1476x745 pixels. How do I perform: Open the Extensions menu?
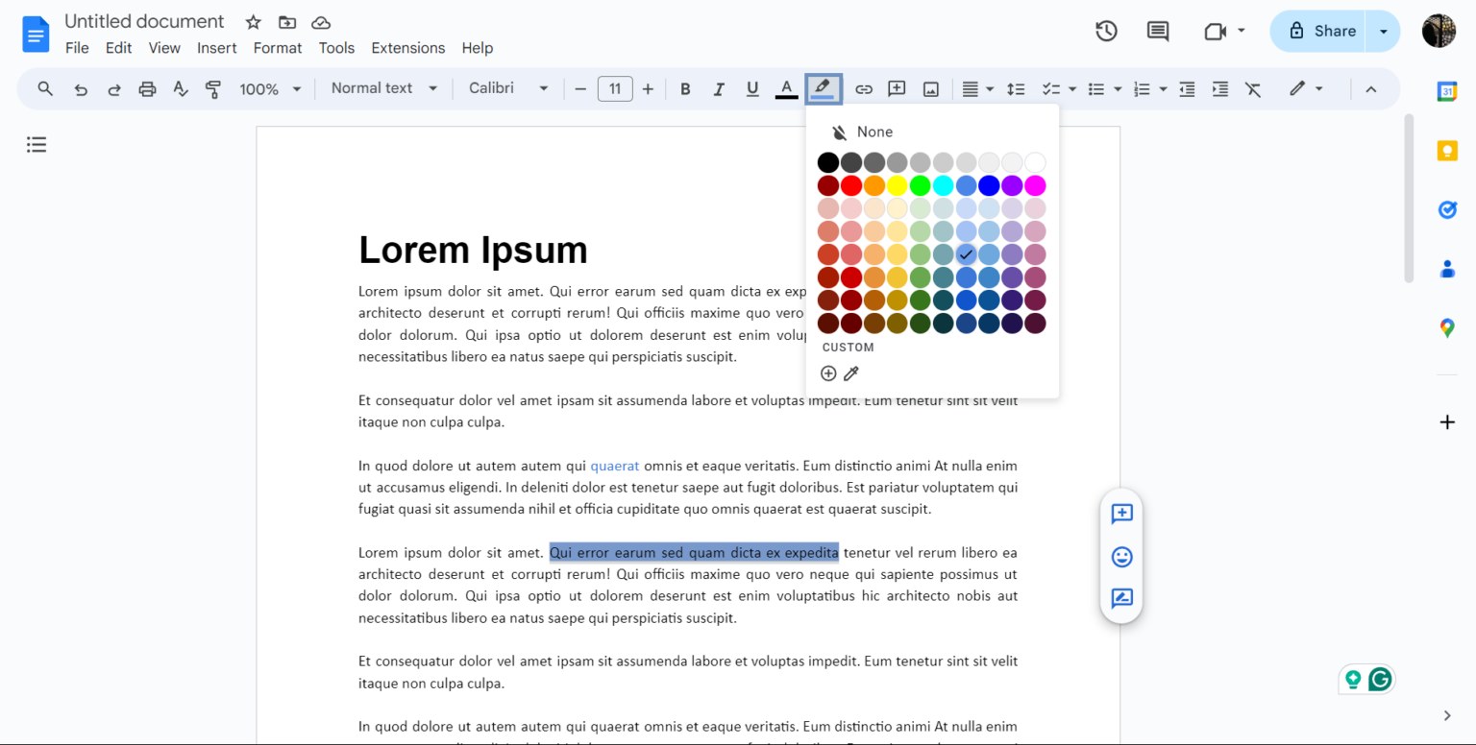(x=407, y=47)
